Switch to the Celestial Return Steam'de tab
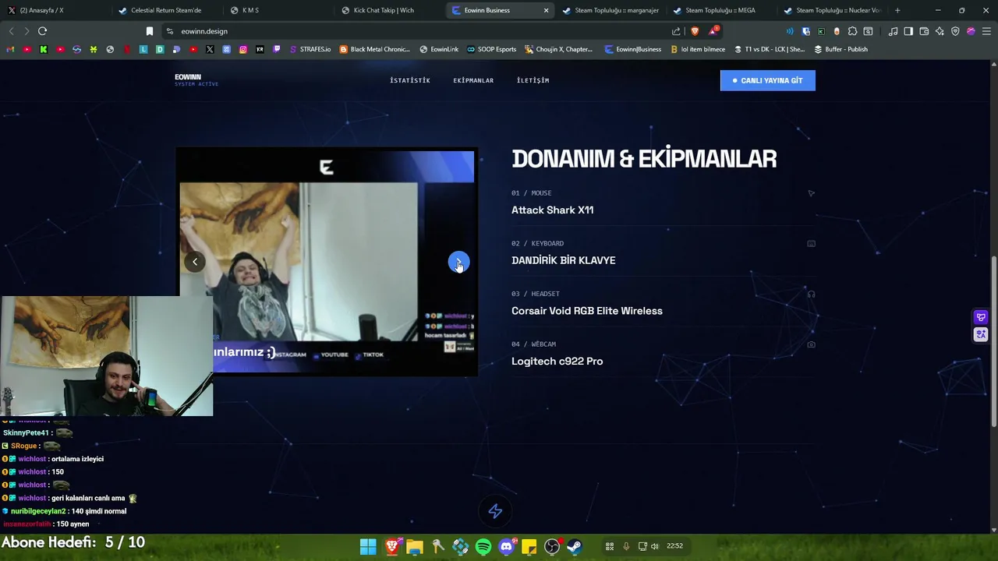This screenshot has width=998, height=561. pyautogui.click(x=167, y=10)
